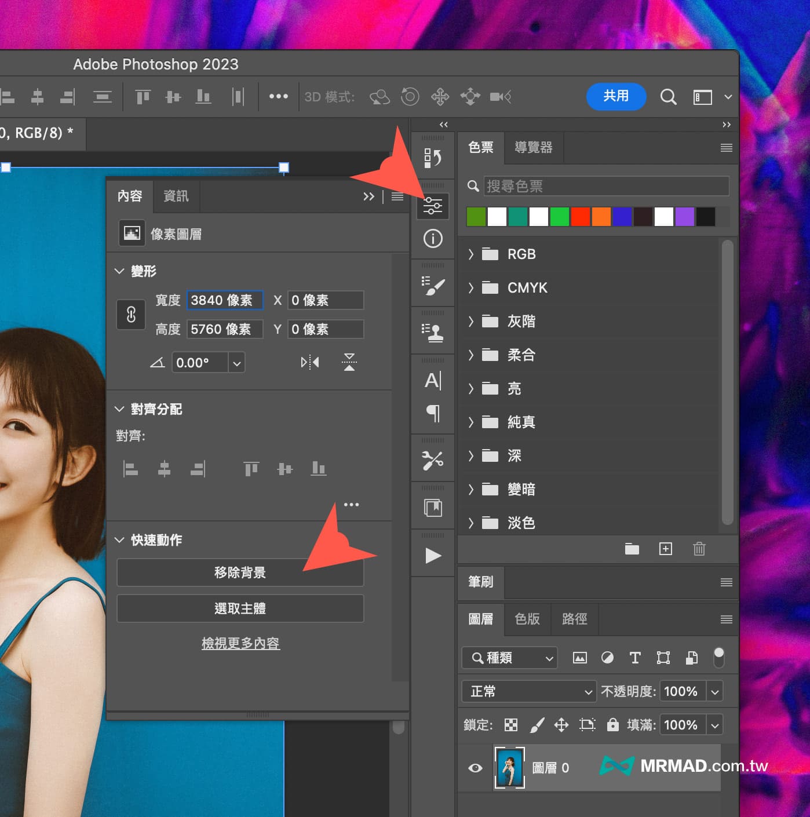Open the 色票 panel menu
This screenshot has width=810, height=817.
pos(727,148)
